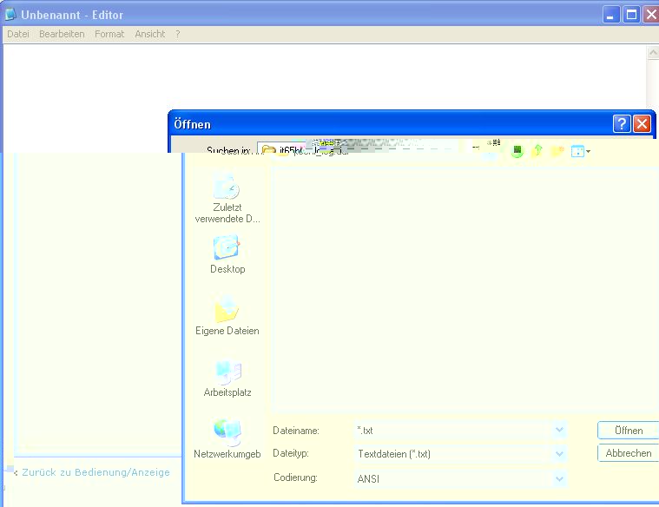Open Eigene Dateien in places bar
659x507 pixels.
click(x=227, y=315)
